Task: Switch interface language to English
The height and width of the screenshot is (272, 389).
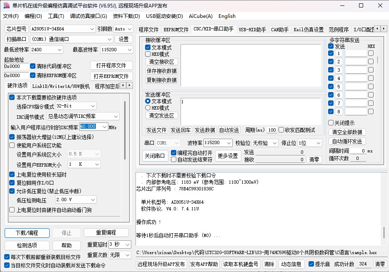Action: [x=227, y=16]
